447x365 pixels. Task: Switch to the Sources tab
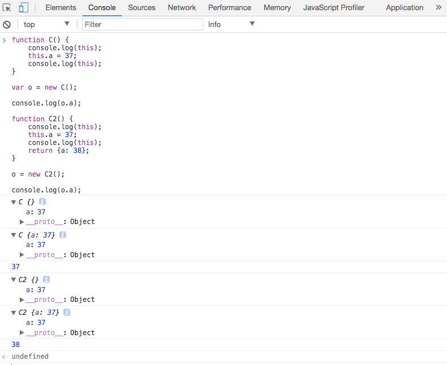(x=142, y=8)
